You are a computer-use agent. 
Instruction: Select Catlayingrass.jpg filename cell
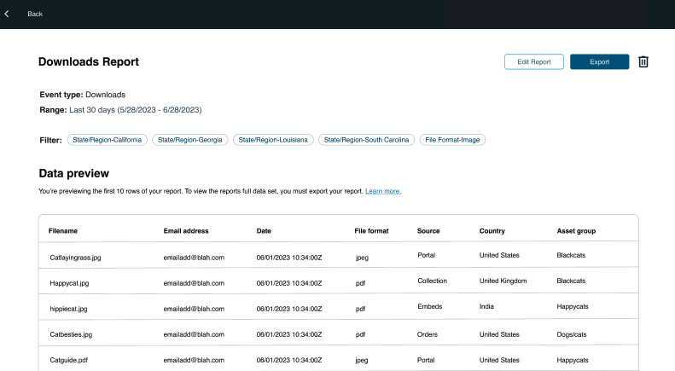click(x=75, y=258)
